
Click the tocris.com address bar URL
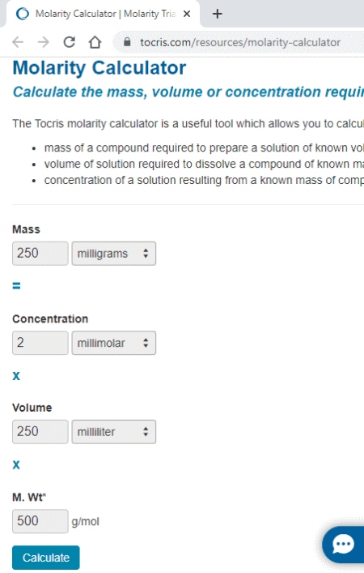click(x=240, y=42)
